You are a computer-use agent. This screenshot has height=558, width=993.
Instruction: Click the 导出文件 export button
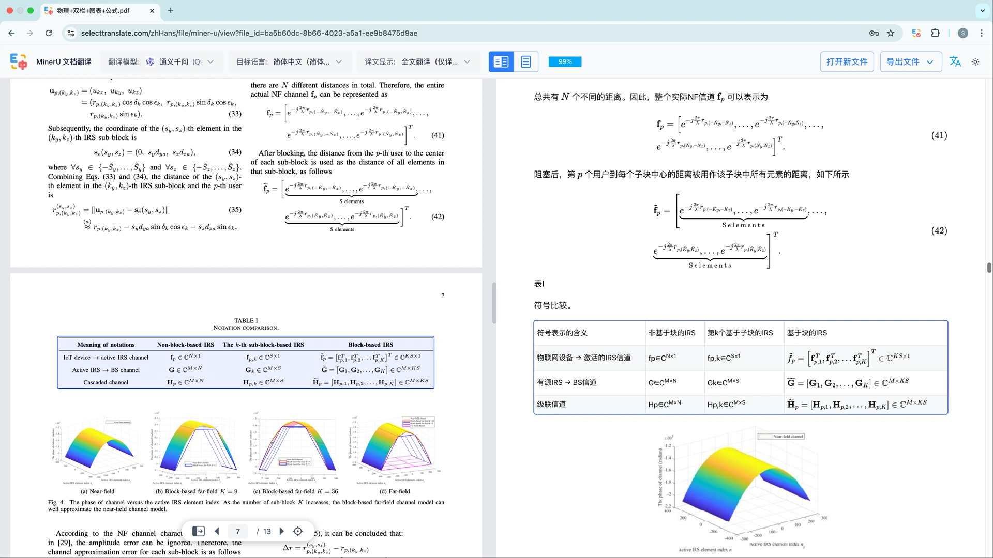point(910,62)
